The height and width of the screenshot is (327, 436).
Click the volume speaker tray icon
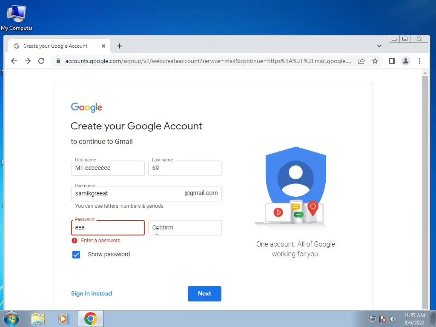click(393, 319)
